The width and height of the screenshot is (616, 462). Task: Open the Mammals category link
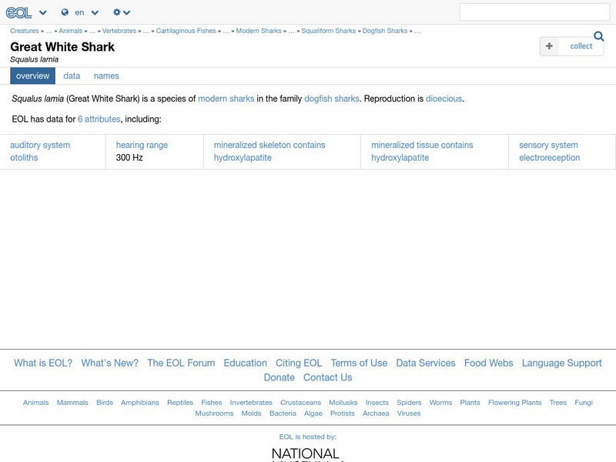coord(72,402)
